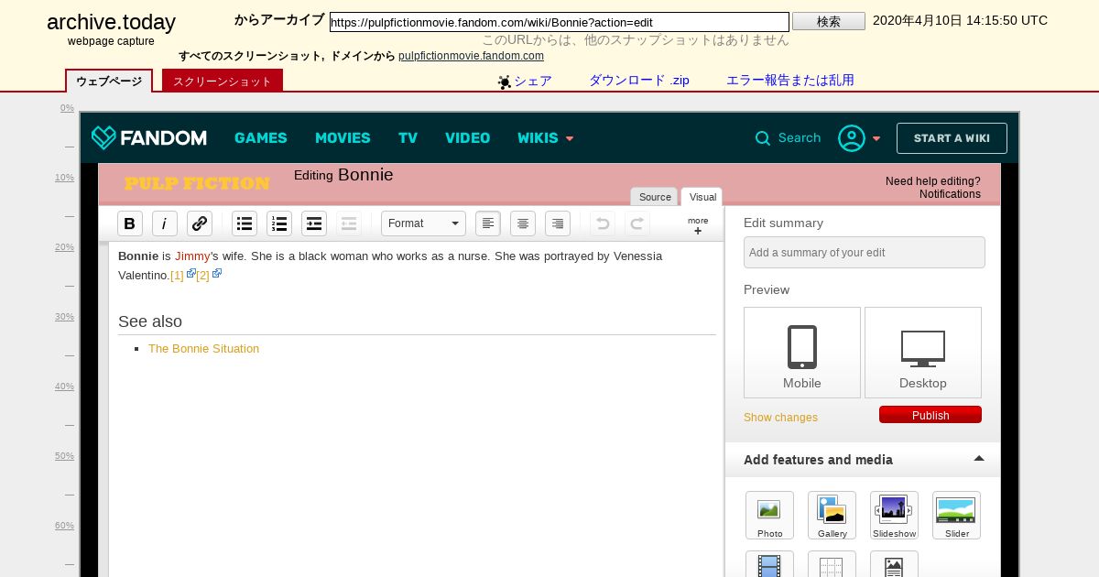Align text right
Screen dimensions: 1099x577
point(558,223)
